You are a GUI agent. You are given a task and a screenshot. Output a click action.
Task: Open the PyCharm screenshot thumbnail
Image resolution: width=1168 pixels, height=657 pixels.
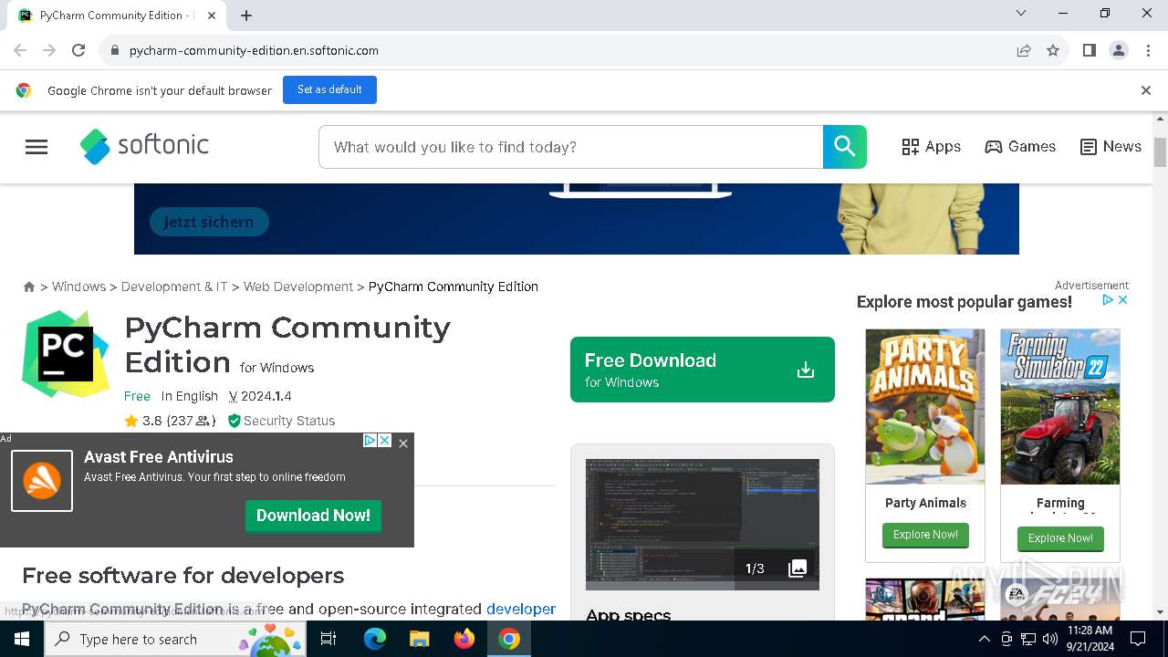tap(703, 524)
